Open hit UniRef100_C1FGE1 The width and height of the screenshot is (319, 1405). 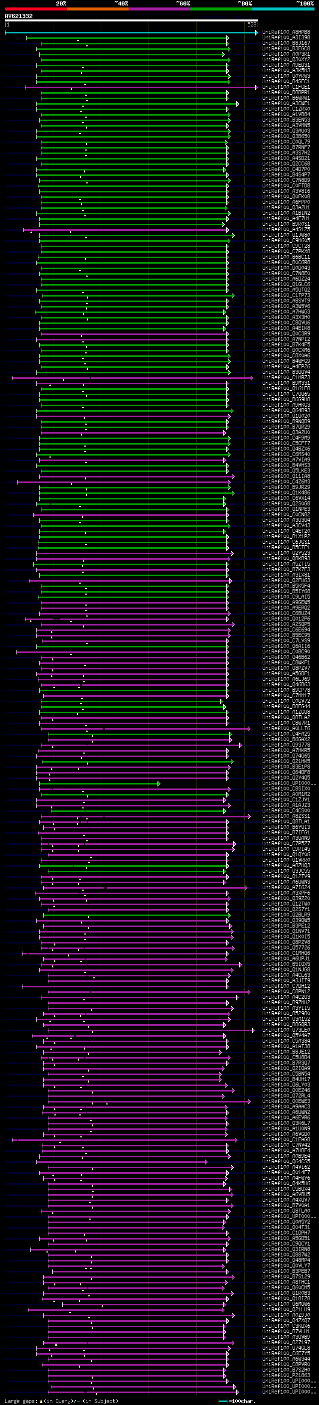click(286, 87)
